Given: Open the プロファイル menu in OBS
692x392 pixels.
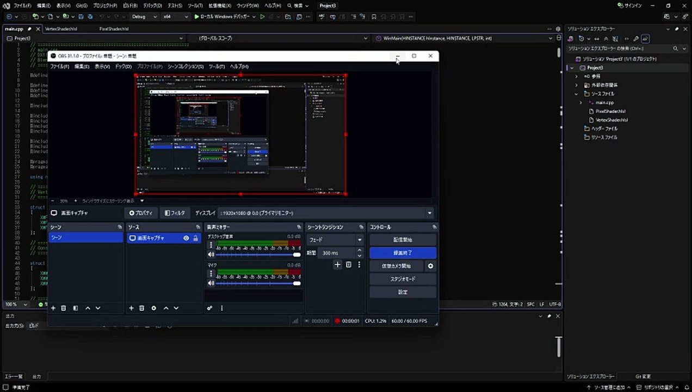Looking at the screenshot, I should pos(149,66).
